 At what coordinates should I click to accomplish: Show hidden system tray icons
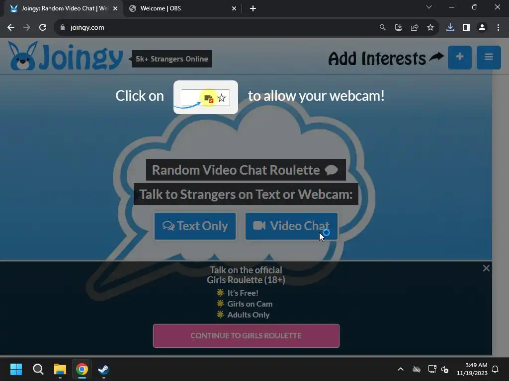click(401, 369)
